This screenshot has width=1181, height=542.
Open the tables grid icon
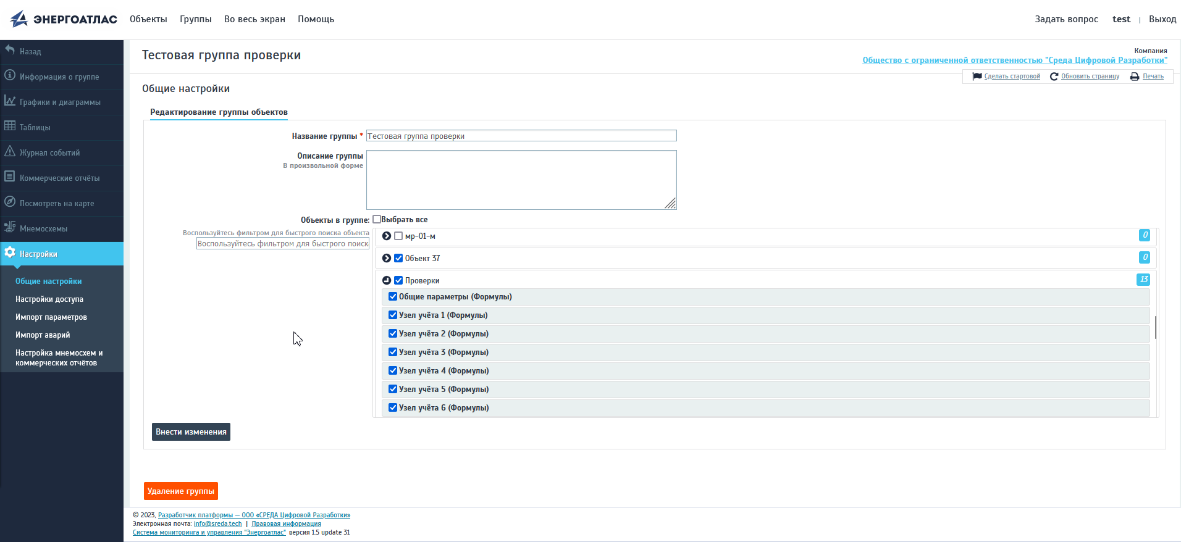[10, 126]
